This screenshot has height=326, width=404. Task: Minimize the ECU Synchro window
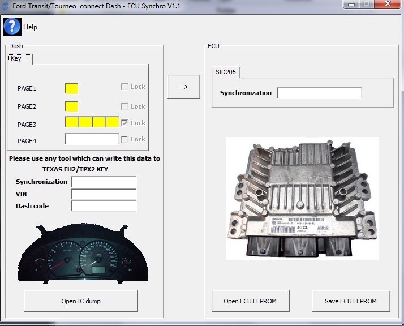click(x=351, y=4)
